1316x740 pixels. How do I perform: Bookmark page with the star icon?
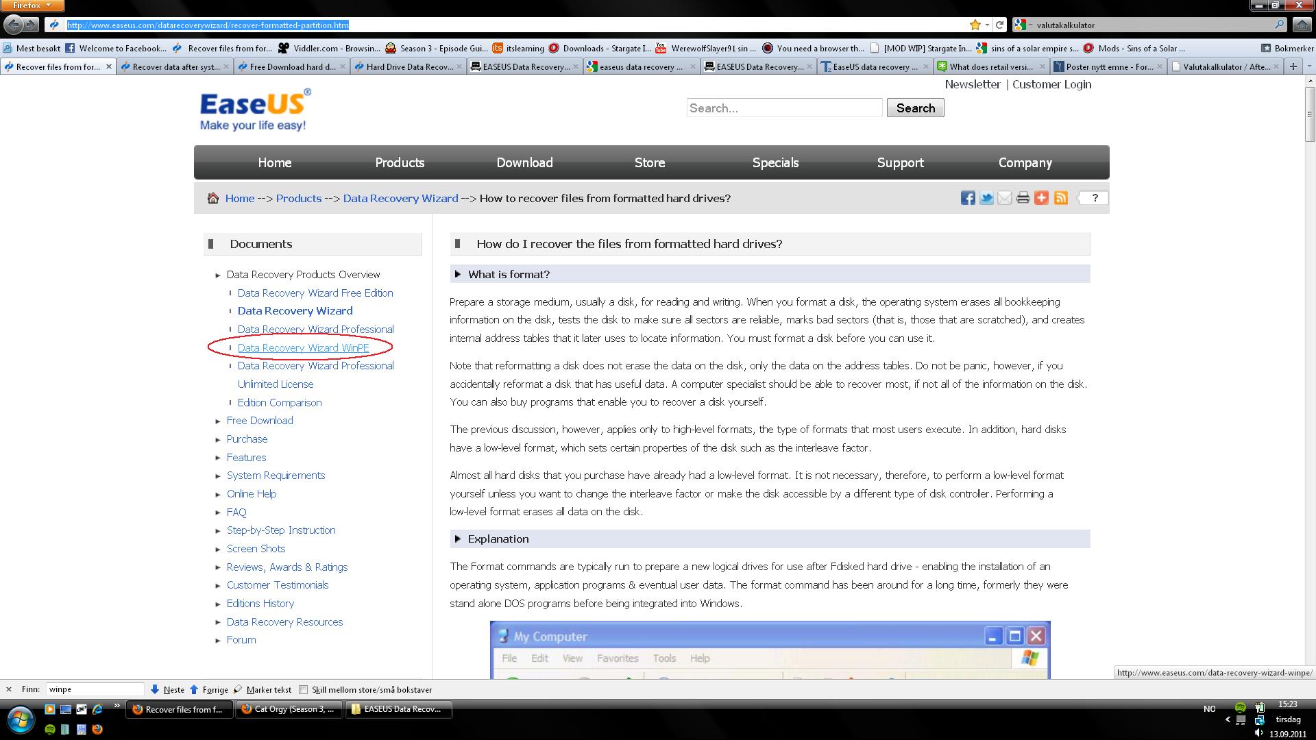[x=975, y=25]
